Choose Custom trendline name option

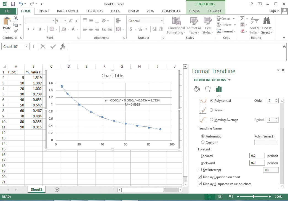tap(203, 142)
